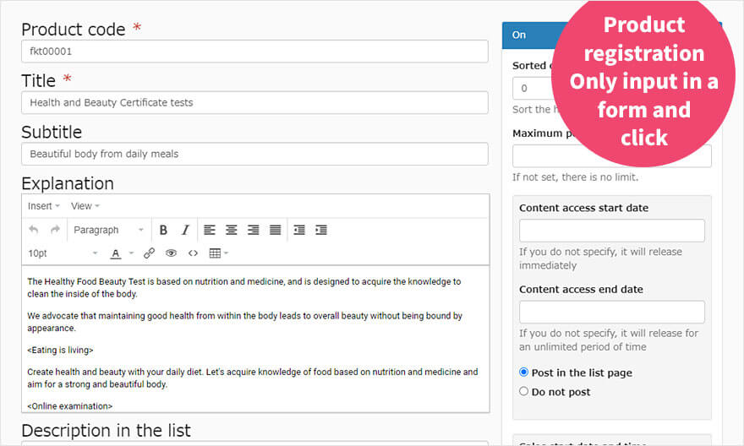Click the insert link icon

(x=149, y=253)
